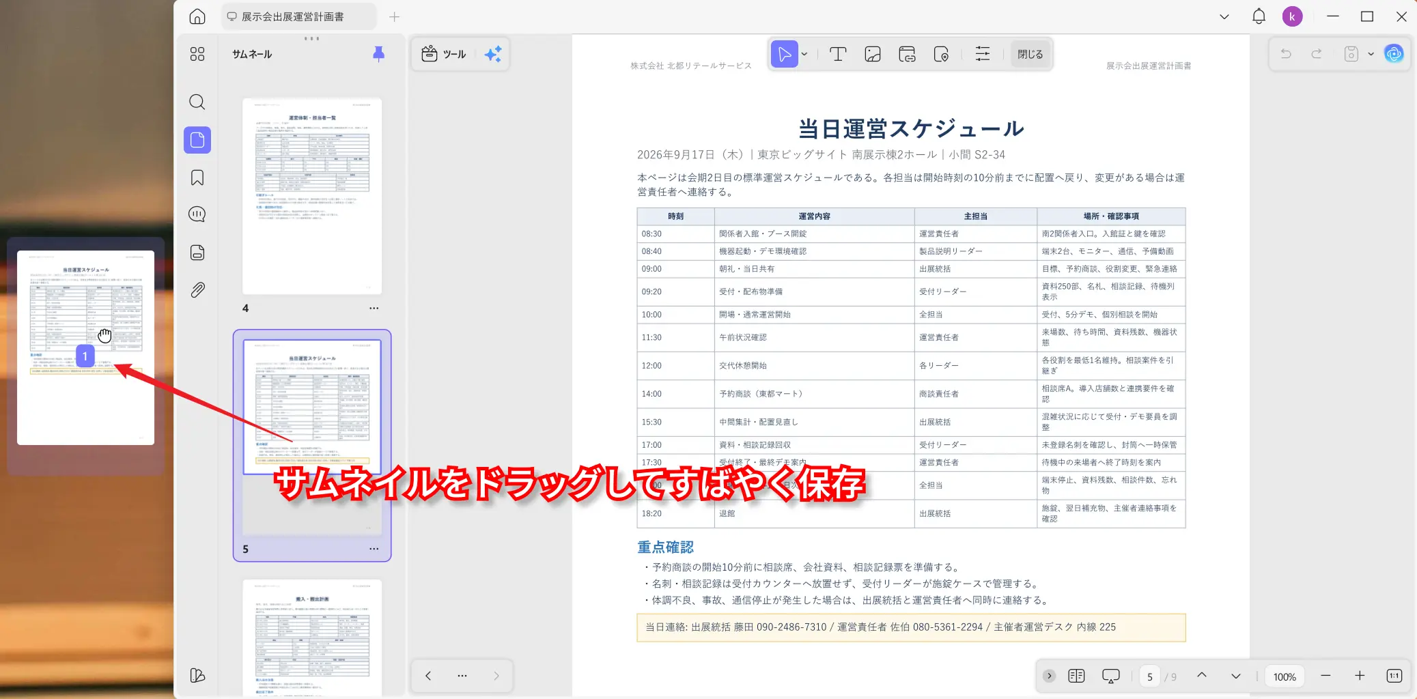Click the panel drag handle dots
This screenshot has width=1417, height=699.
[x=311, y=38]
